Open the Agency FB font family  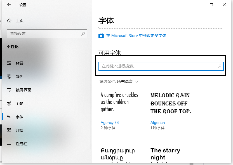[110, 122]
